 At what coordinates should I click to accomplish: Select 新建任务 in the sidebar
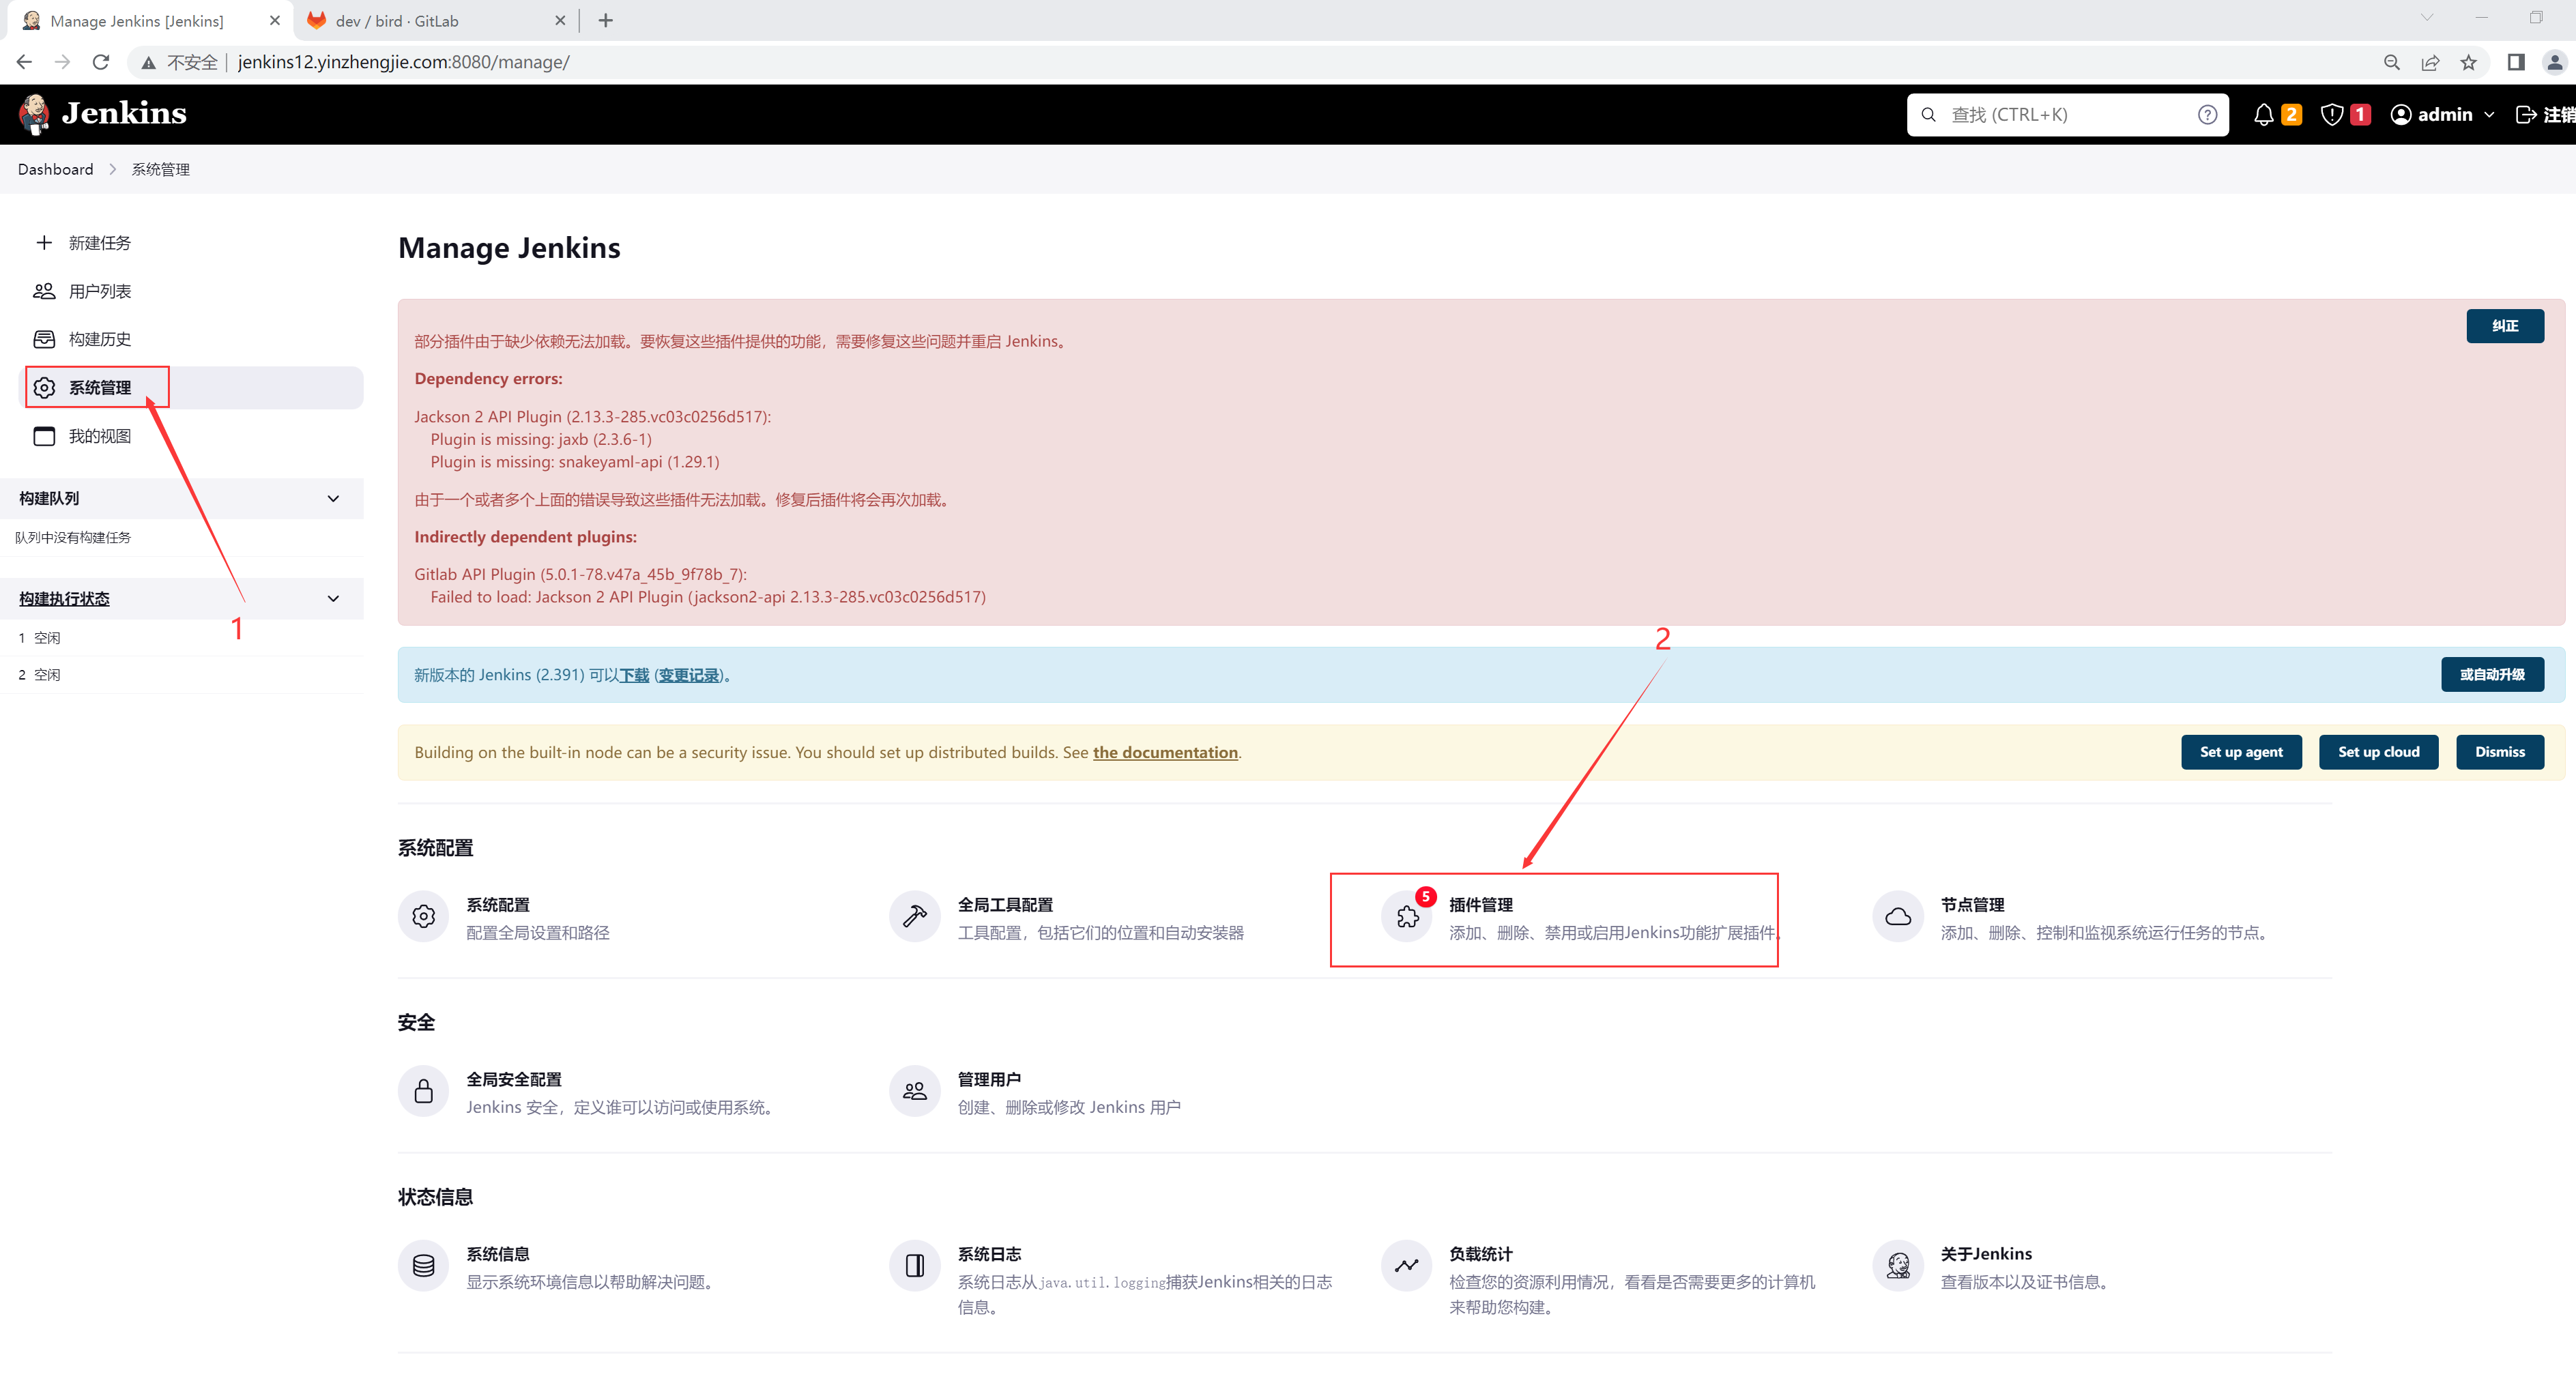(99, 243)
